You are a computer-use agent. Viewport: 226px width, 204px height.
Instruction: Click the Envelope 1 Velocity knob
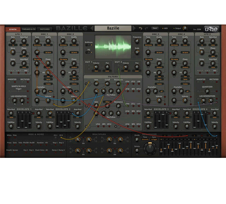coord(39,126)
